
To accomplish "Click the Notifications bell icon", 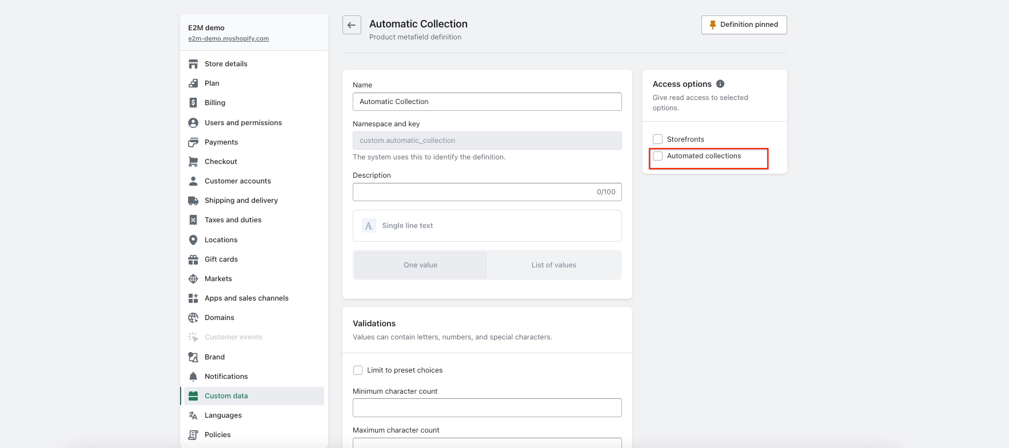I will coord(193,377).
